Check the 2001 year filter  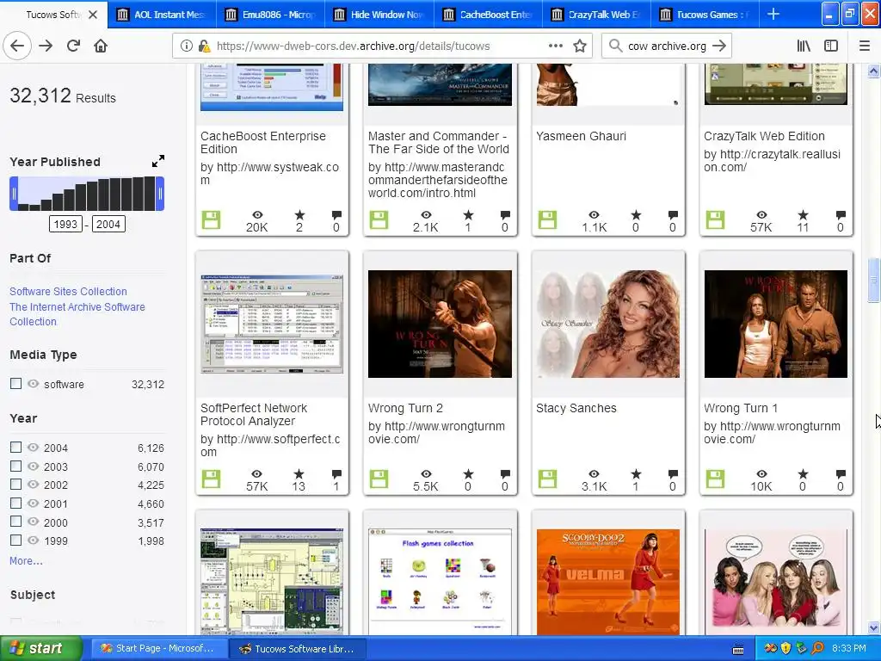pyautogui.click(x=15, y=503)
